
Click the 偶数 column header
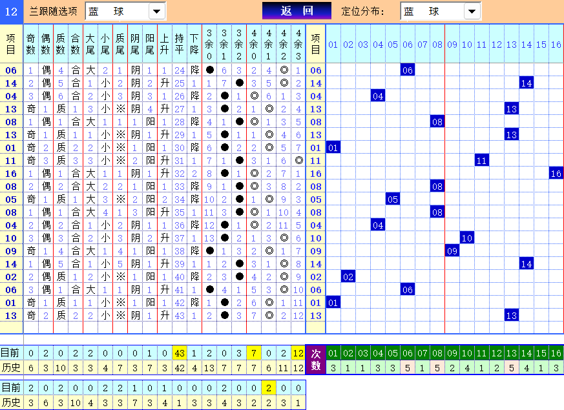(46, 44)
